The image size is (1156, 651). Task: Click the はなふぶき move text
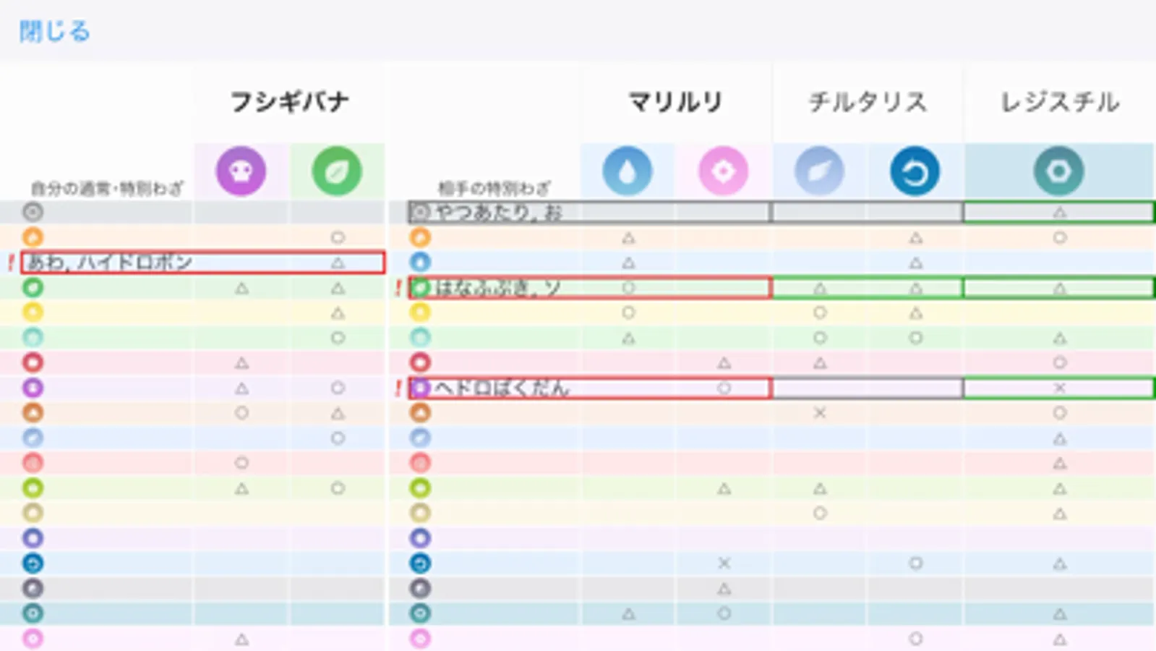(x=484, y=287)
